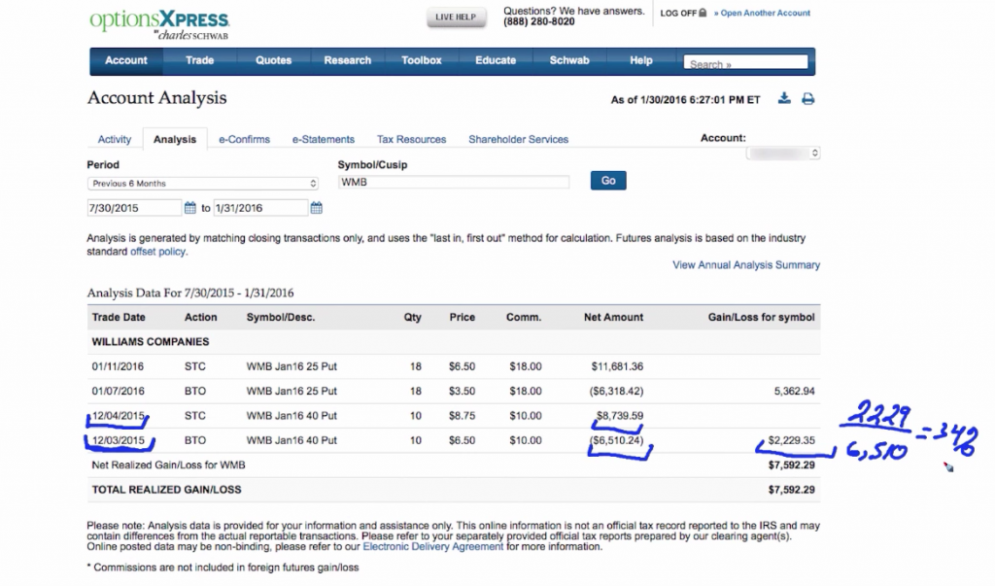Click the start date field 7/30/2015

[x=134, y=208]
